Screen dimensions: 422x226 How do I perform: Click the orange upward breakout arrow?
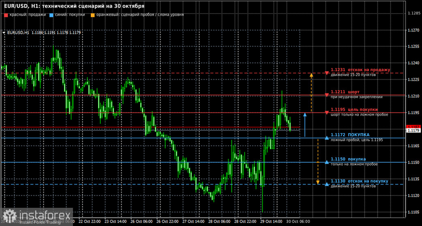(311, 92)
